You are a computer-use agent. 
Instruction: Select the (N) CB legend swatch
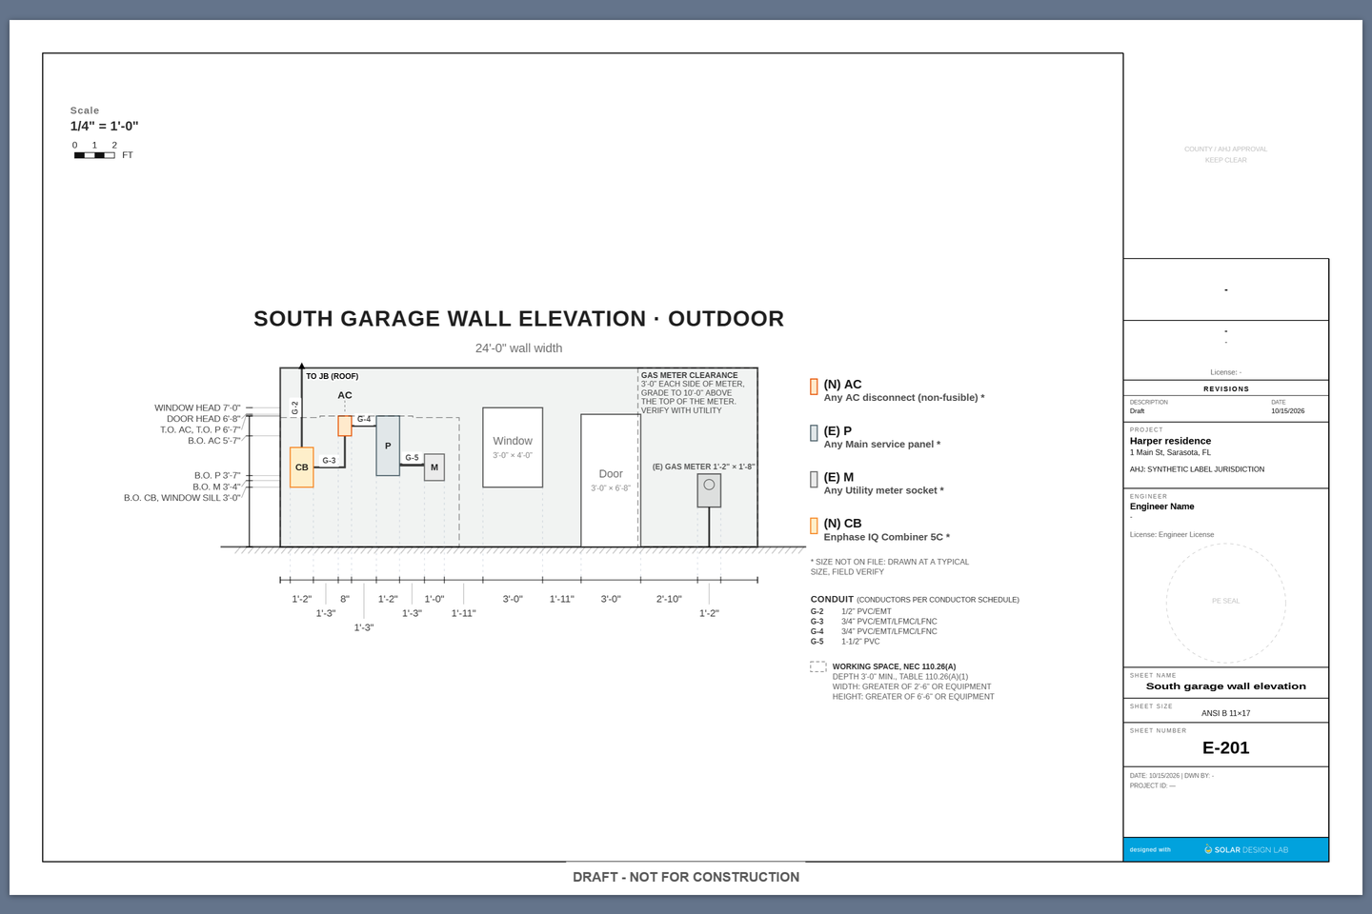pyautogui.click(x=814, y=526)
